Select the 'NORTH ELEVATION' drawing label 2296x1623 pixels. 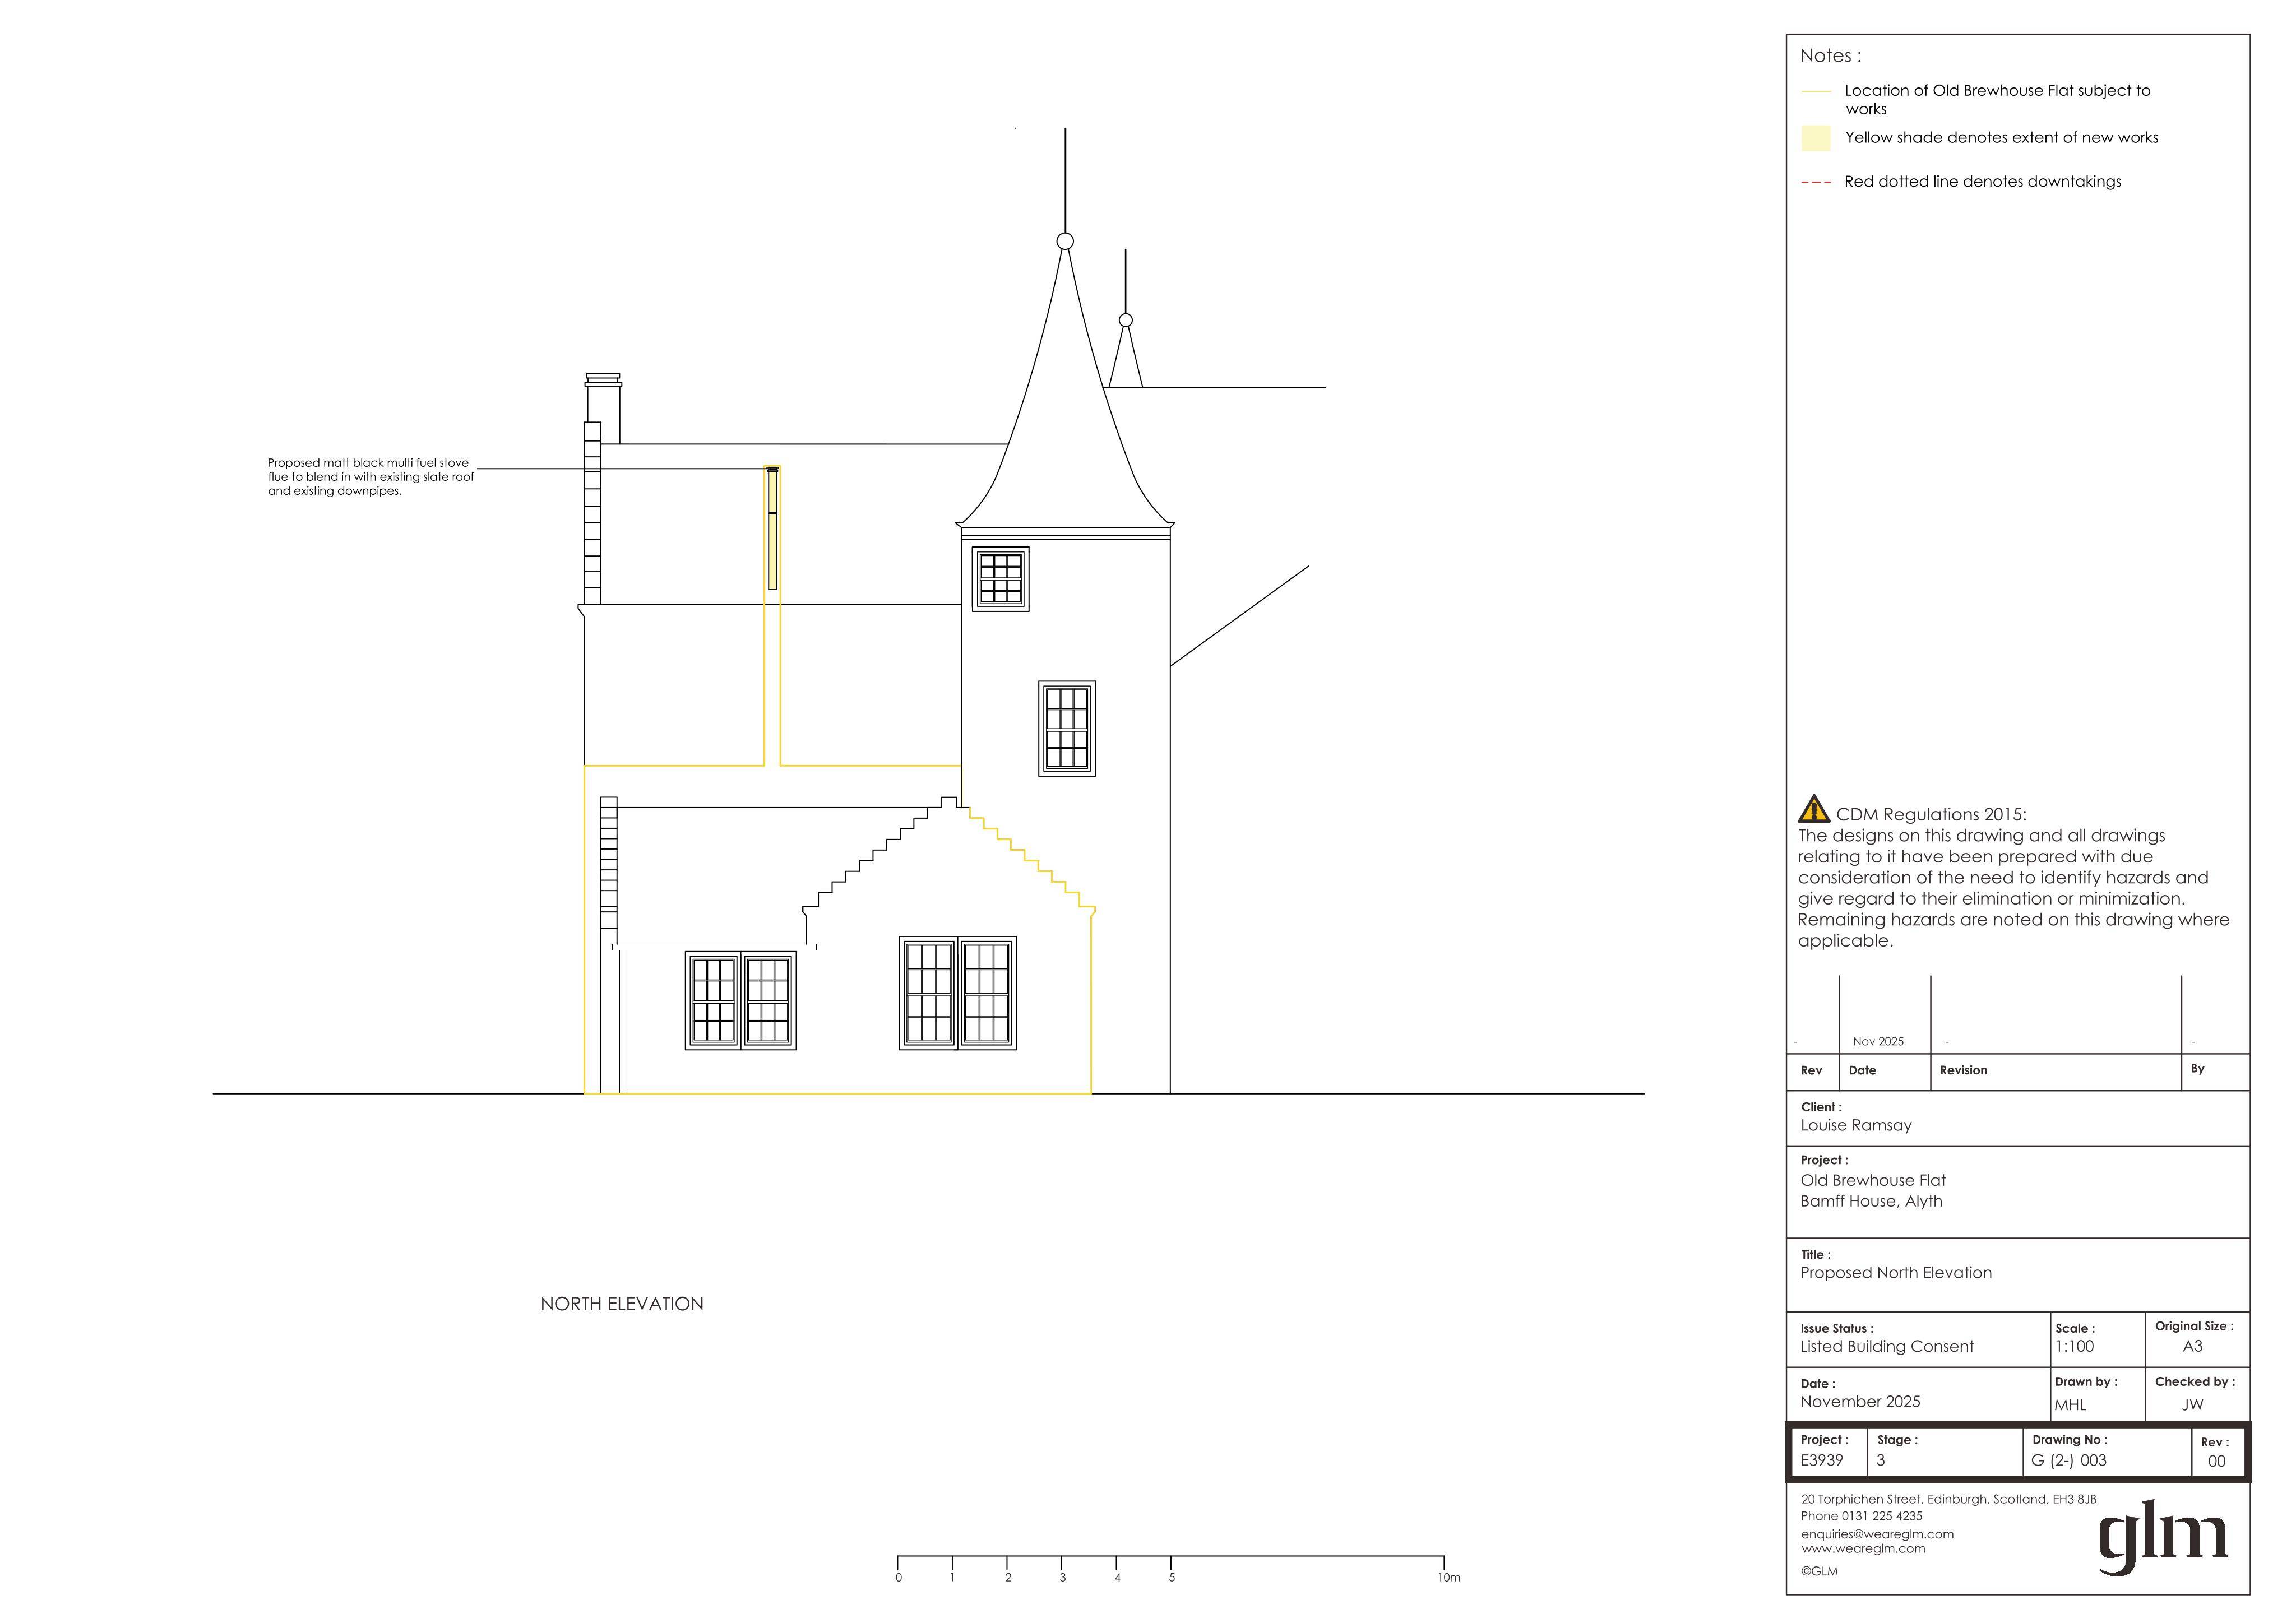point(622,1304)
